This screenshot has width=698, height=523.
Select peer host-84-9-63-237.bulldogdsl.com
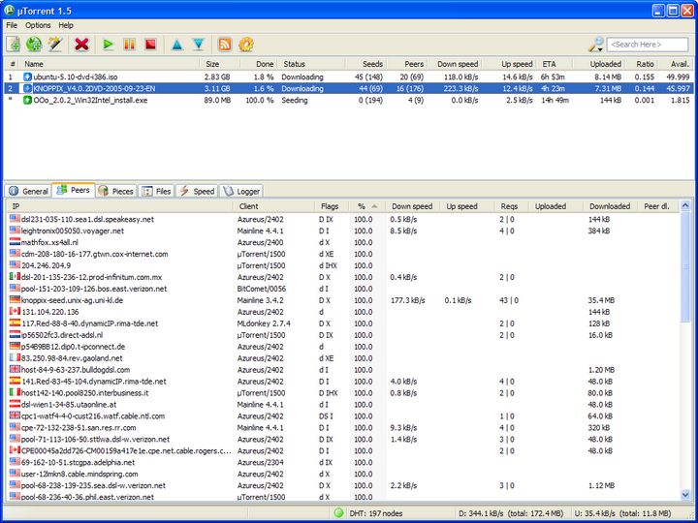[344, 370]
